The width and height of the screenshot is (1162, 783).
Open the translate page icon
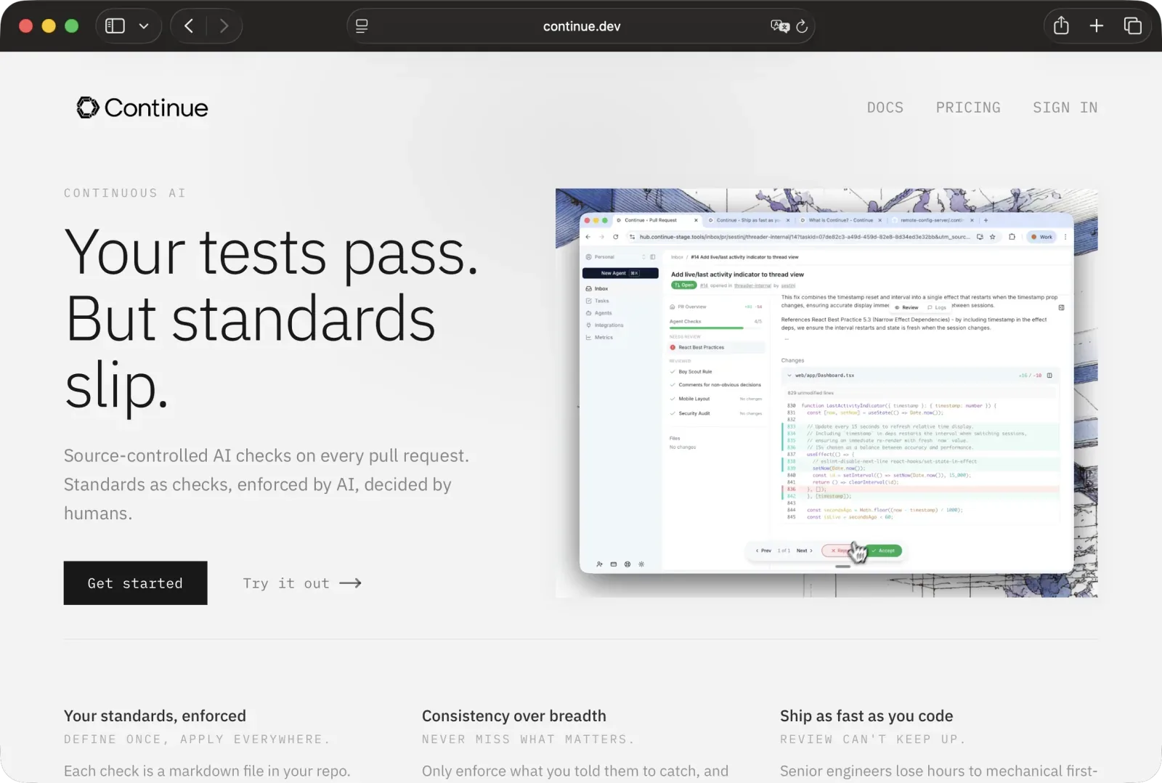coord(780,26)
